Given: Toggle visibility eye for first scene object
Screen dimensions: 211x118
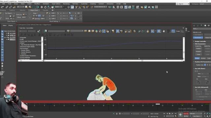Looking at the screenshot, I should 7,33.
